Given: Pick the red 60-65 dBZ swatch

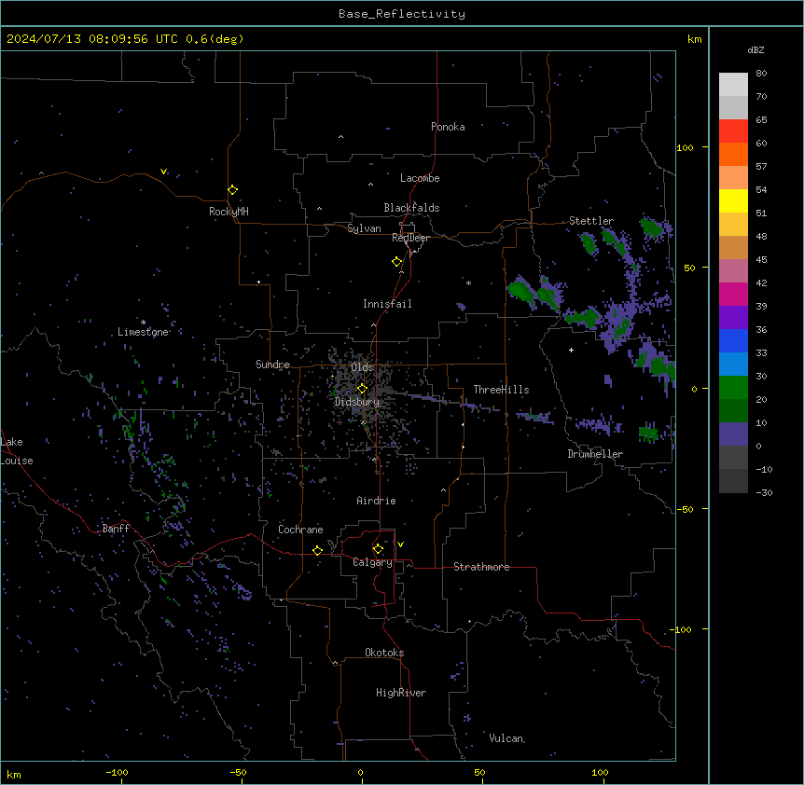Looking at the screenshot, I should [733, 131].
